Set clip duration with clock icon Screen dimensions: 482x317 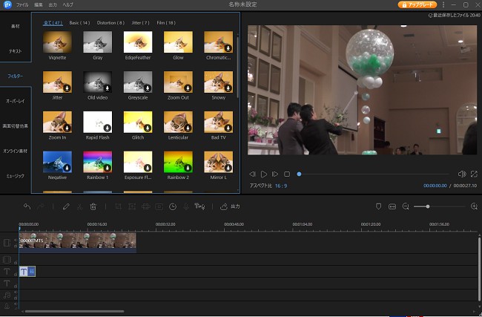click(x=173, y=206)
